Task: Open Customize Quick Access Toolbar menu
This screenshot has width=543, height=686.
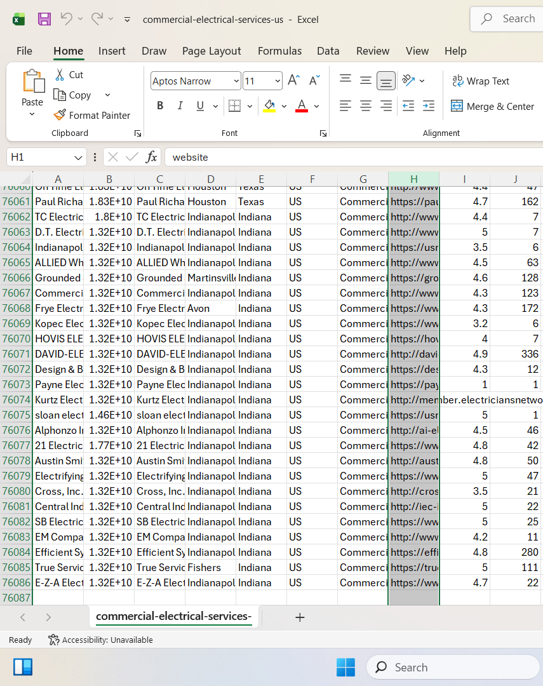Action: (x=127, y=19)
